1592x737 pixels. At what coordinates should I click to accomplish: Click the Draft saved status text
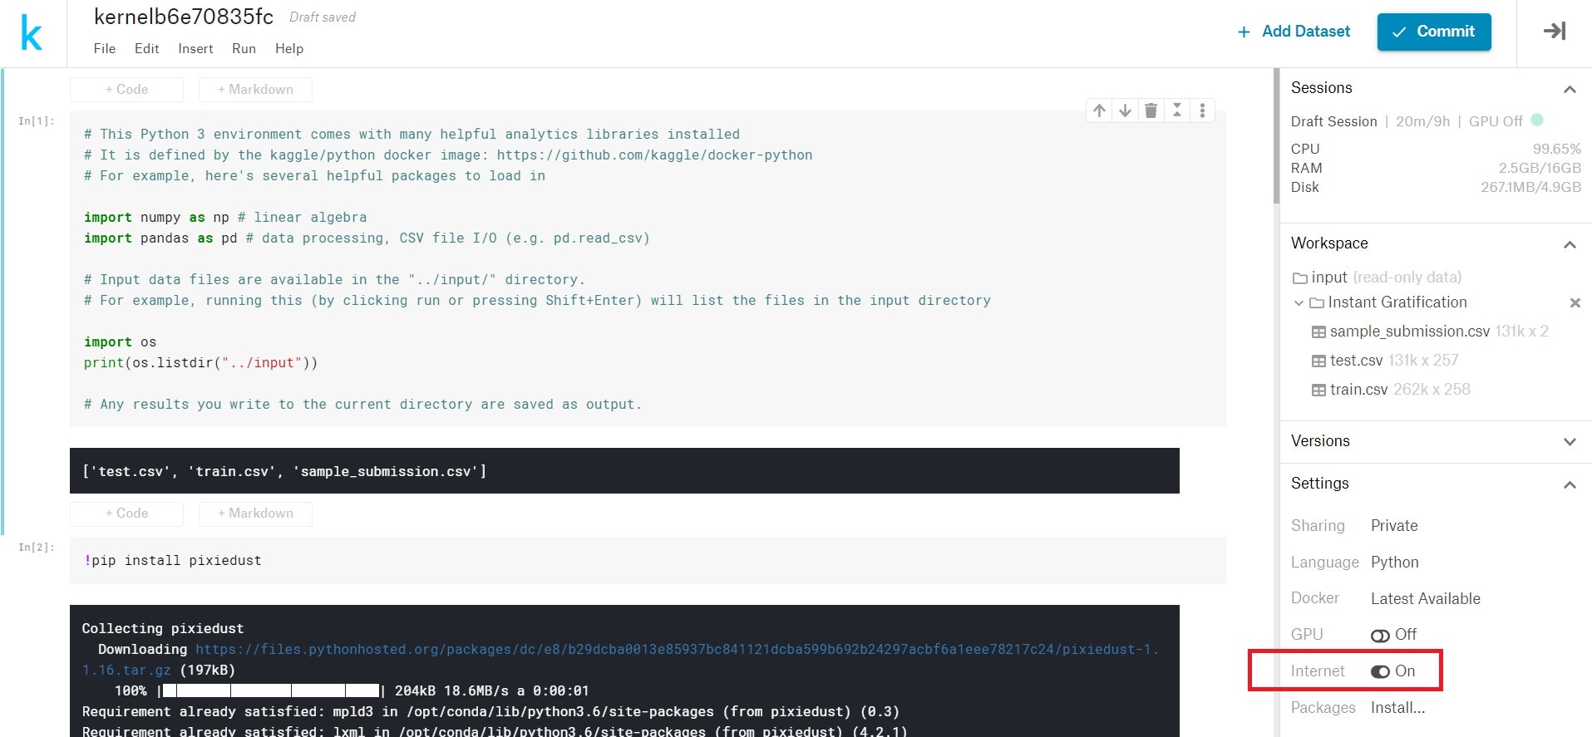(322, 17)
